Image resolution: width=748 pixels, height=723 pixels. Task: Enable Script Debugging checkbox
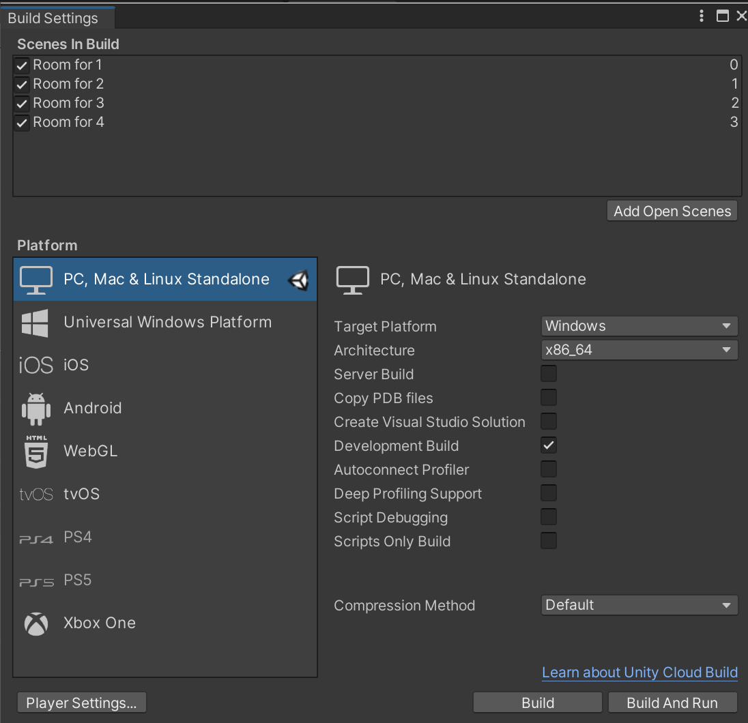(549, 516)
